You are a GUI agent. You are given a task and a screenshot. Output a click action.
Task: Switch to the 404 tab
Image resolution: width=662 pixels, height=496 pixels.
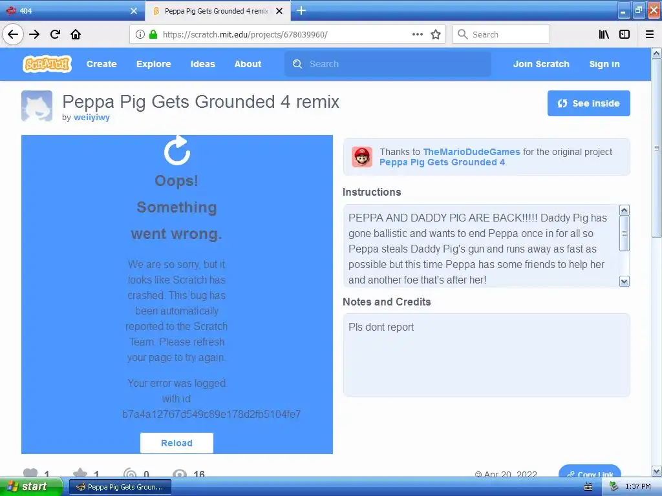tap(72, 11)
